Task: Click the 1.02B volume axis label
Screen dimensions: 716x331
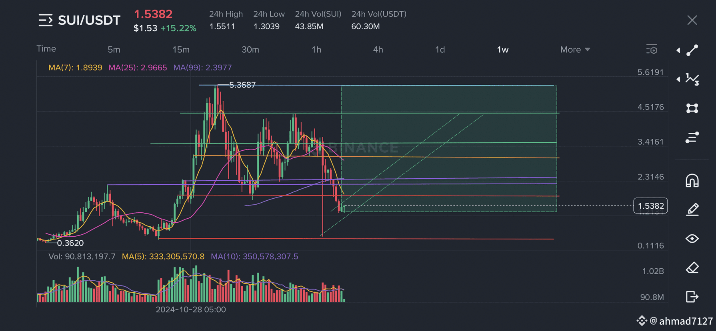Action: [653, 271]
